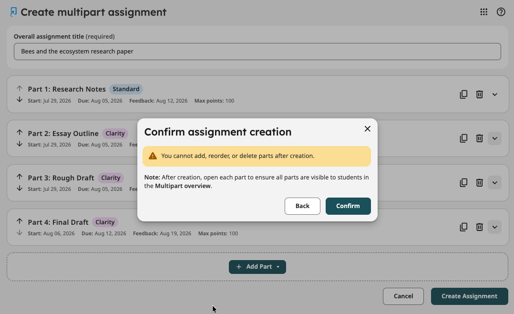Expand Part 1 Research Notes details

click(x=494, y=94)
